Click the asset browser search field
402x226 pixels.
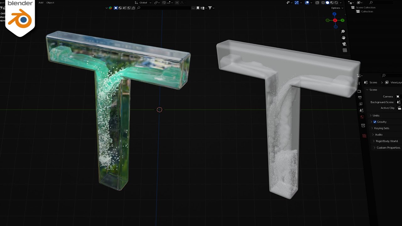tap(163, 8)
